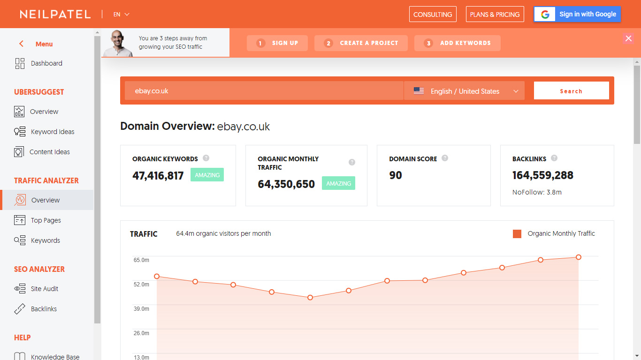Click the Ubersuggest Overview chart icon

pyautogui.click(x=19, y=112)
